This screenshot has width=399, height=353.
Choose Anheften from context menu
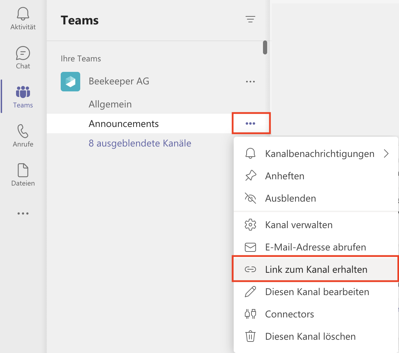pyautogui.click(x=316, y=176)
